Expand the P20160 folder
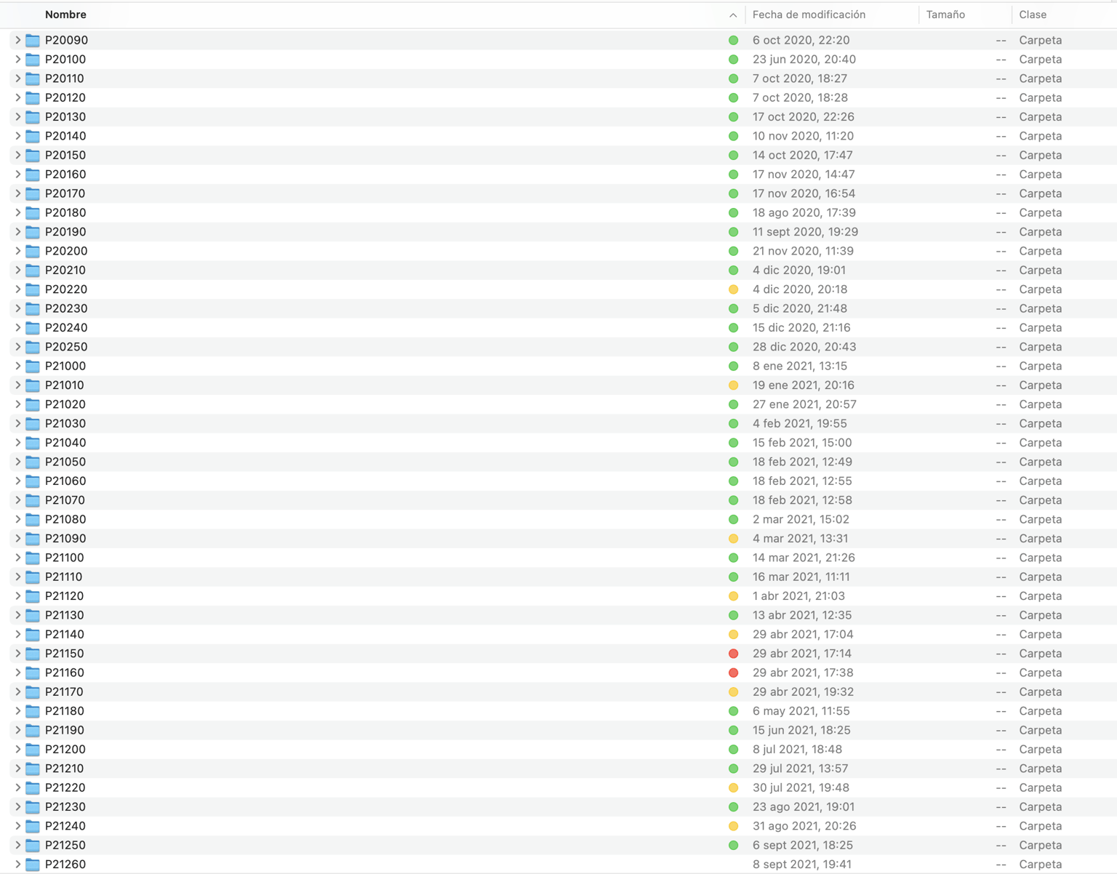This screenshot has height=874, width=1117. click(17, 174)
